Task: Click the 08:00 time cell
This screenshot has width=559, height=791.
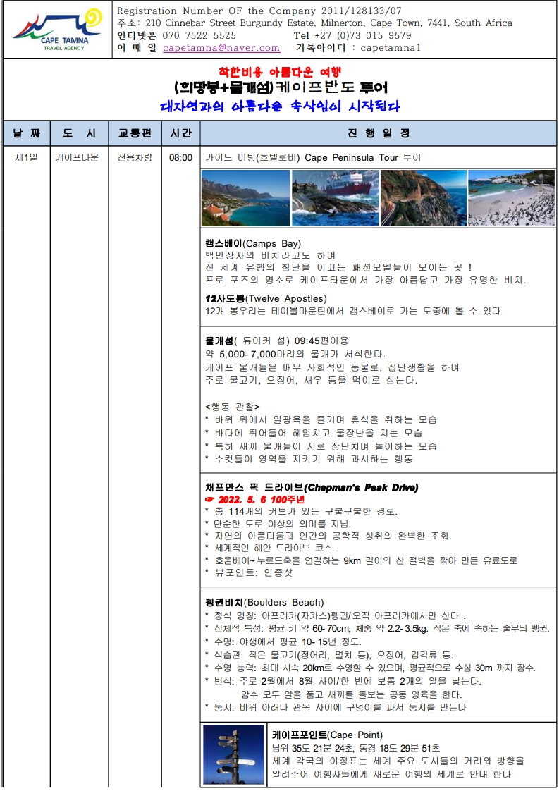Action: pyautogui.click(x=181, y=157)
